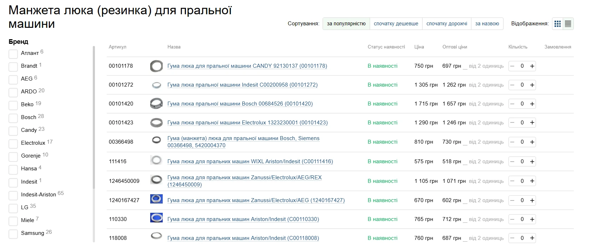Check the Samsung brand filter

coord(13,234)
